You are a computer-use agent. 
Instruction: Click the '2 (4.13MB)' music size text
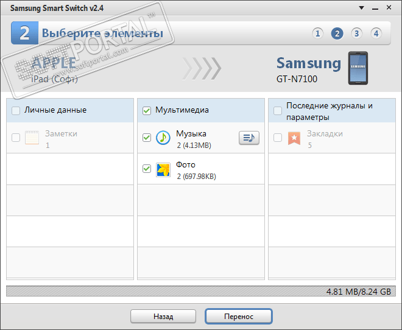194,146
